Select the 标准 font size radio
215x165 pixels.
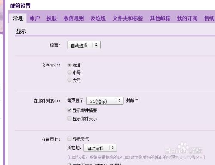69,65
